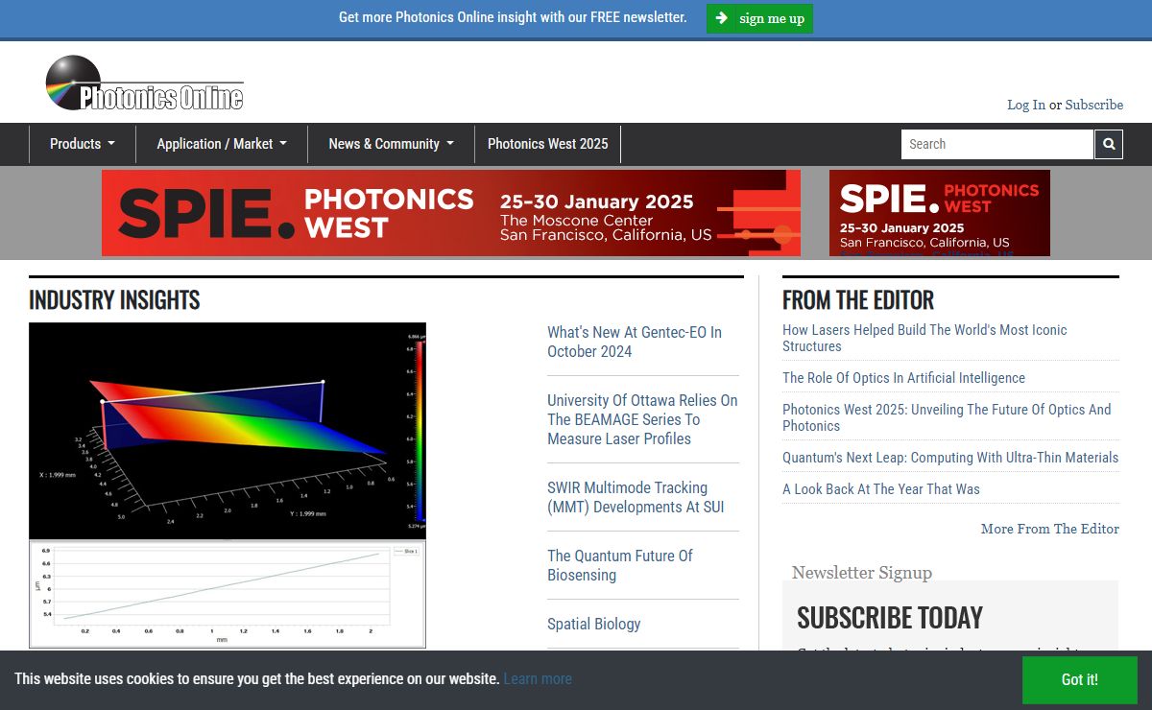The image size is (1152, 710).
Task: Expand the Products dropdown menu
Action: click(x=83, y=144)
